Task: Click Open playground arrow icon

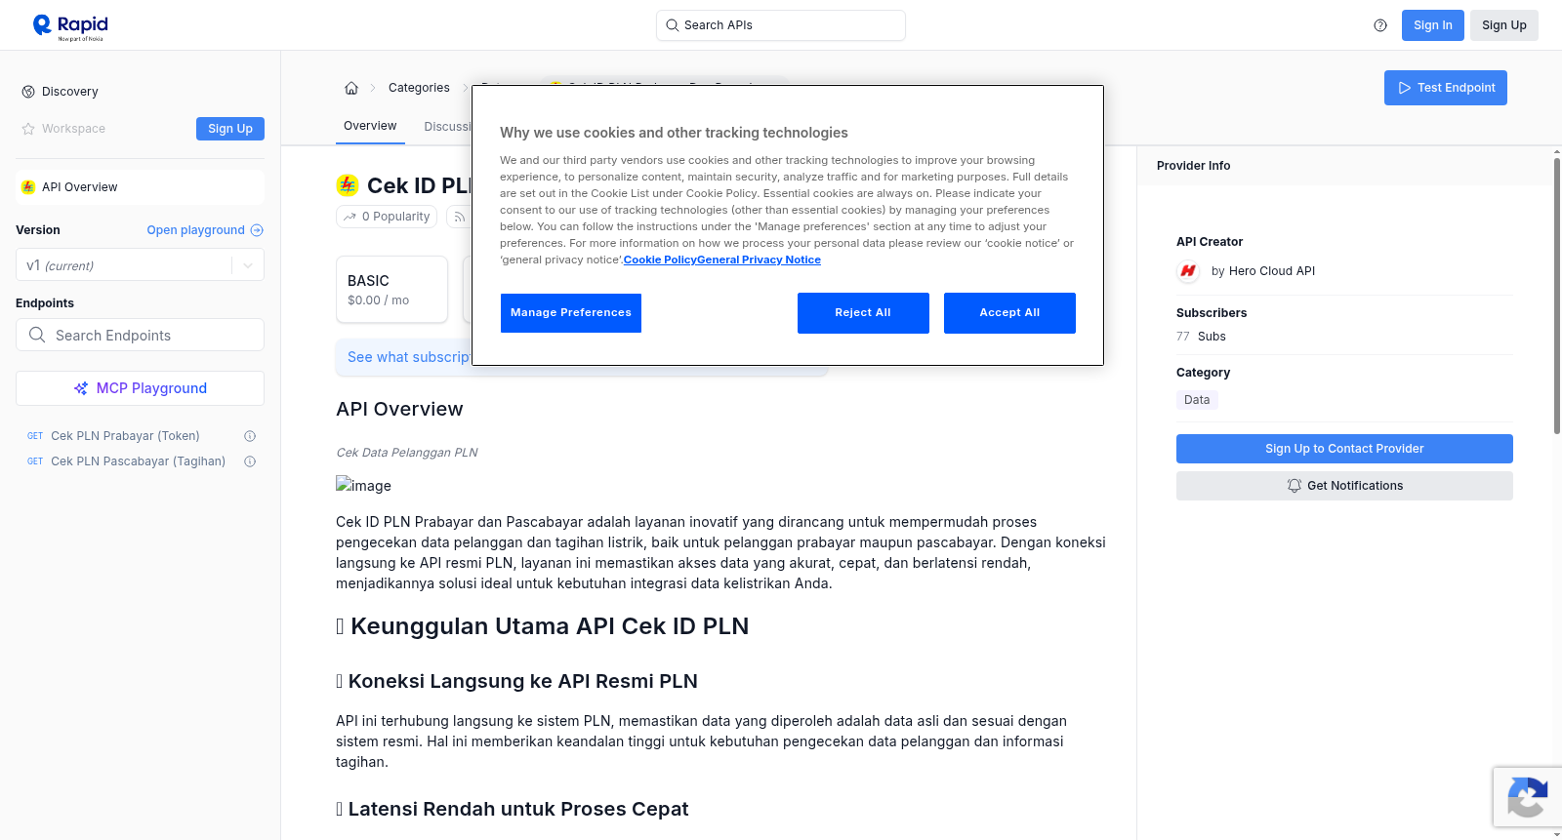Action: 257,230
